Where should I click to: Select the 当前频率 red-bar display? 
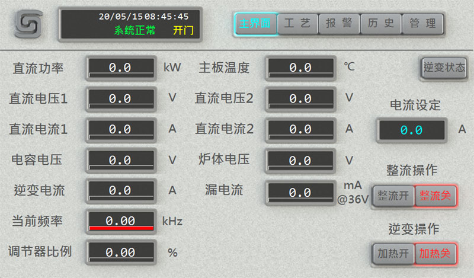120,221
